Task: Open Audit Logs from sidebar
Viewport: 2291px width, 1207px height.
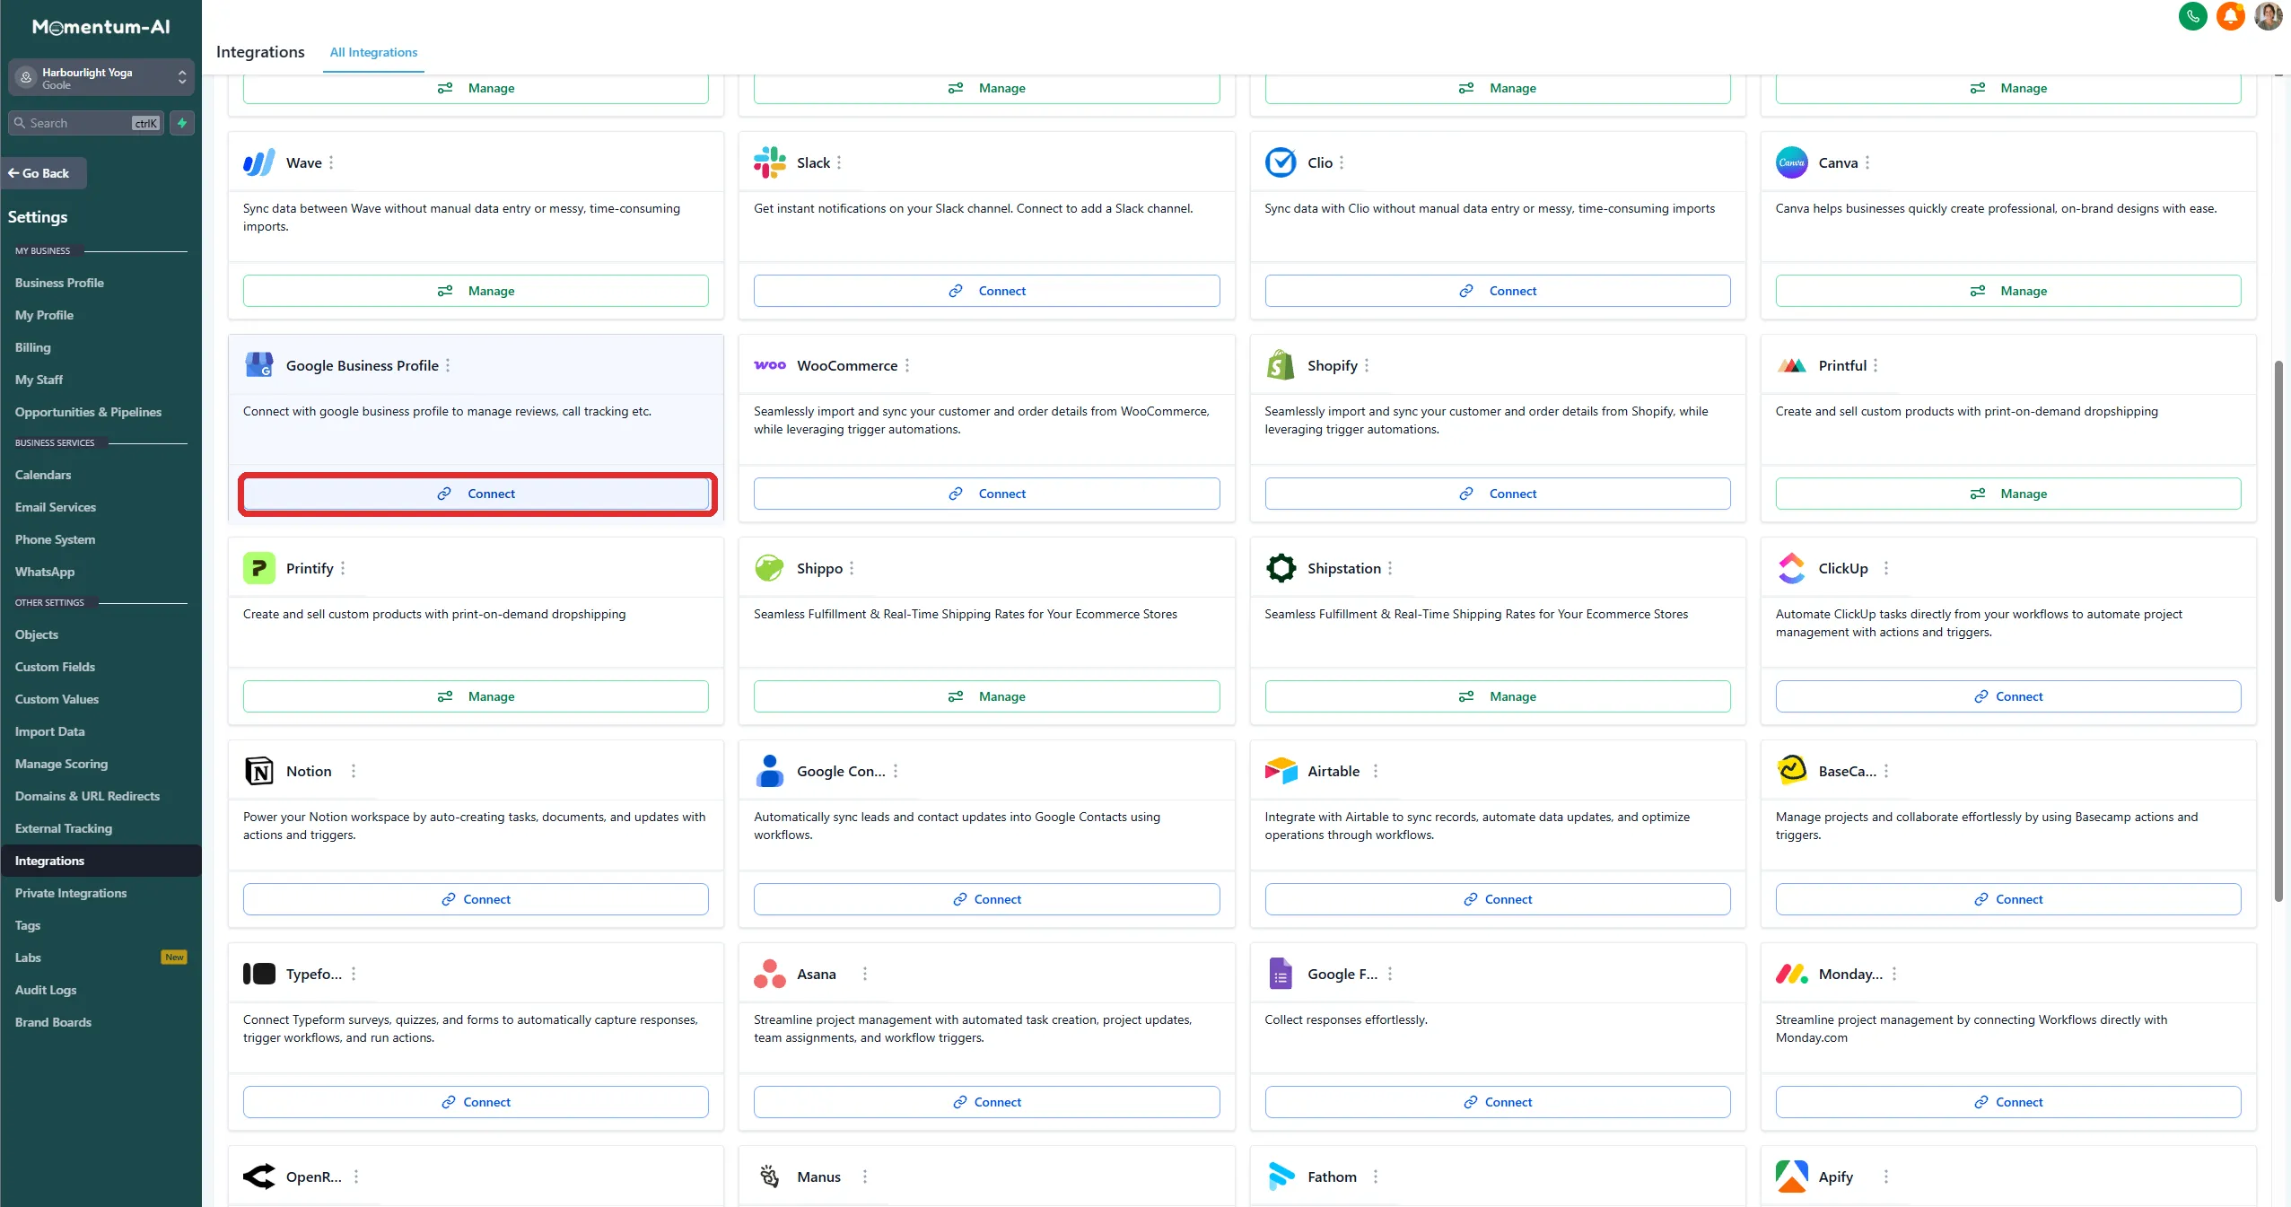Action: tap(46, 990)
